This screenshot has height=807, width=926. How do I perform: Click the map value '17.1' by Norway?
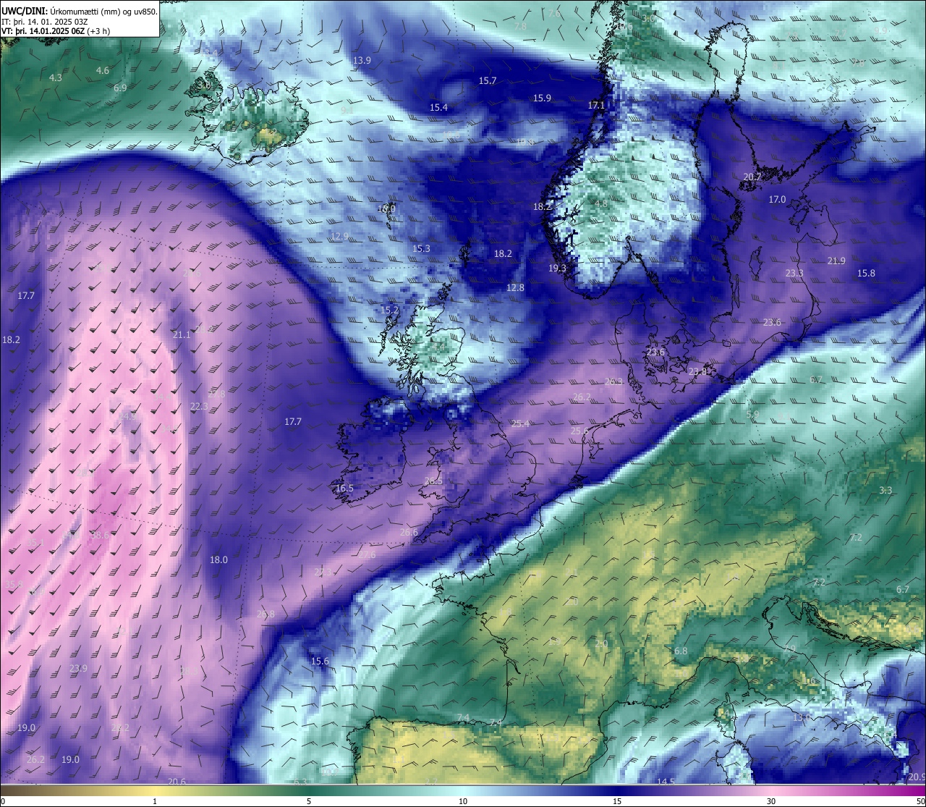pyautogui.click(x=596, y=105)
